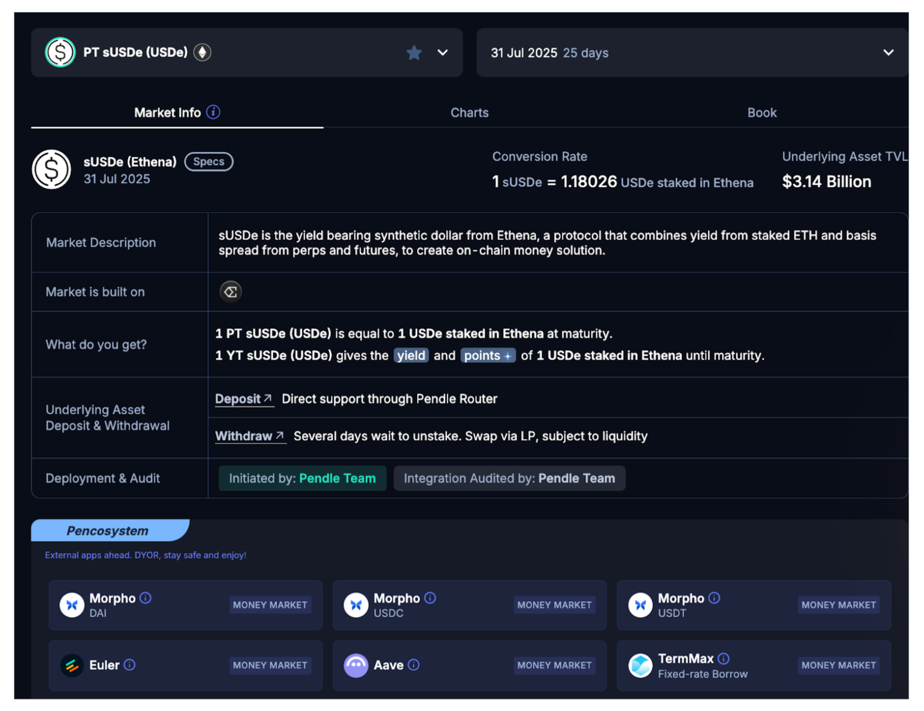Open the 31 Jul 2025 maturity dropdown
This screenshot has width=924, height=711.
[x=888, y=53]
